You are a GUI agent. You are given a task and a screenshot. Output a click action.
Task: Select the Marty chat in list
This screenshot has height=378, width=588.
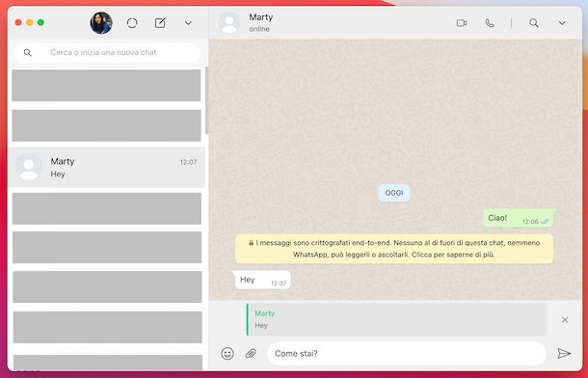point(107,167)
